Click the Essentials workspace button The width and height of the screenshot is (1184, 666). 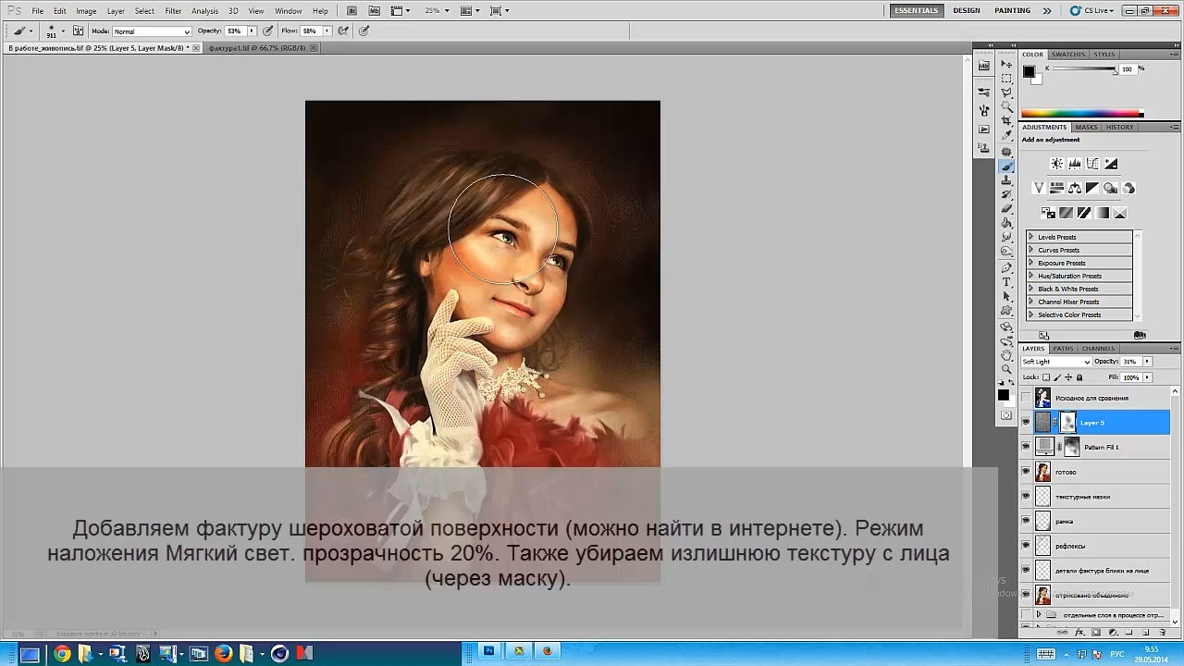[x=917, y=11]
